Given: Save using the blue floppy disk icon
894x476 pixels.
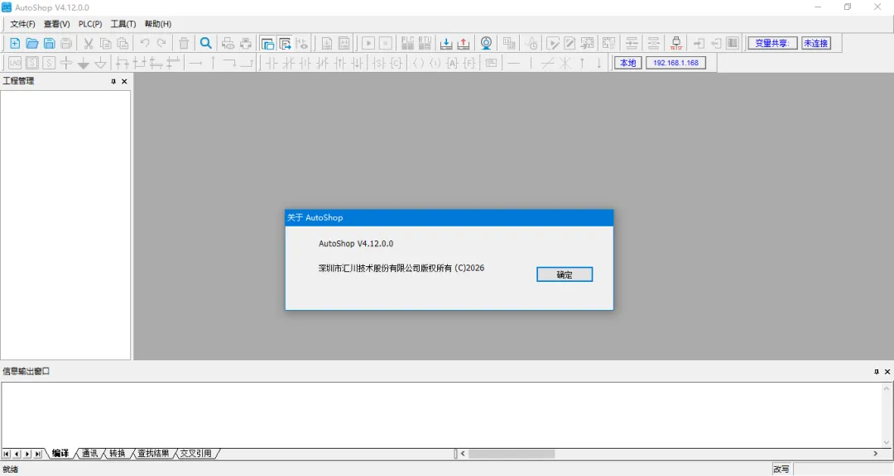Looking at the screenshot, I should [49, 43].
